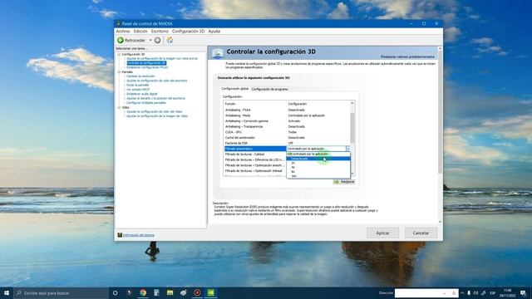Select Controlar la configuración 3D tree item
The height and width of the screenshot is (299, 532).
pos(146,63)
